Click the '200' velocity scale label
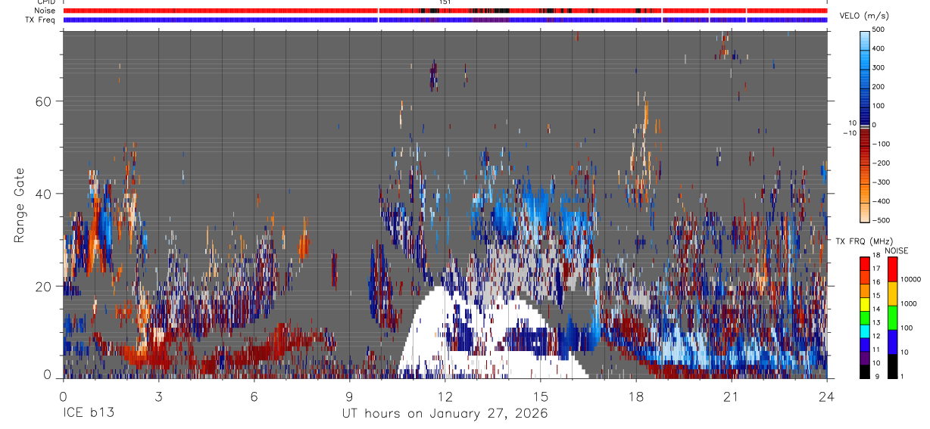This screenshot has width=930, height=429. (879, 87)
